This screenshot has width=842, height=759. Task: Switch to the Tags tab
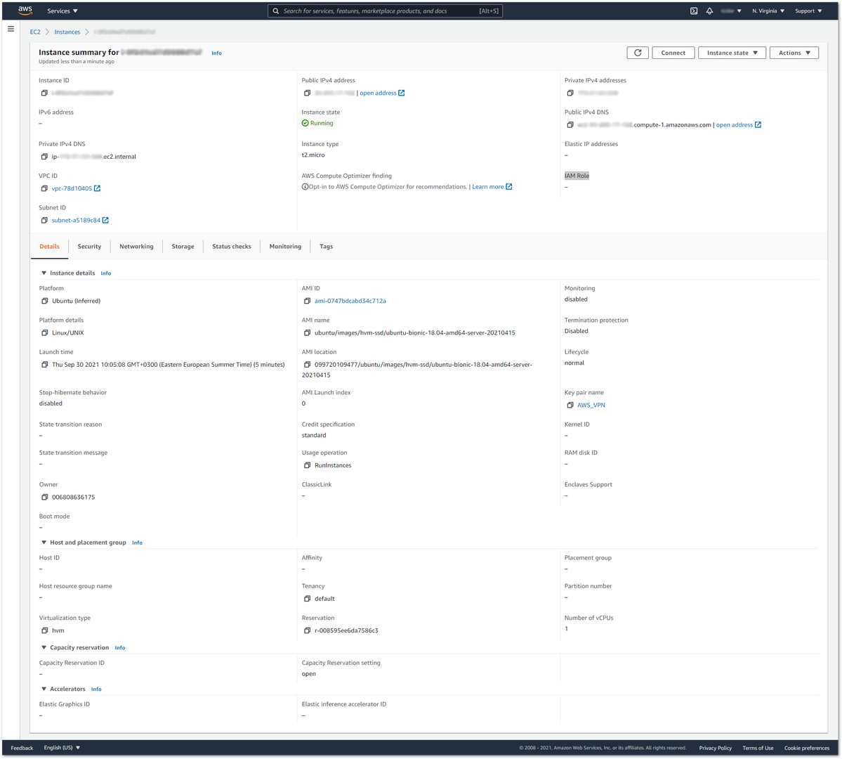[x=326, y=247]
